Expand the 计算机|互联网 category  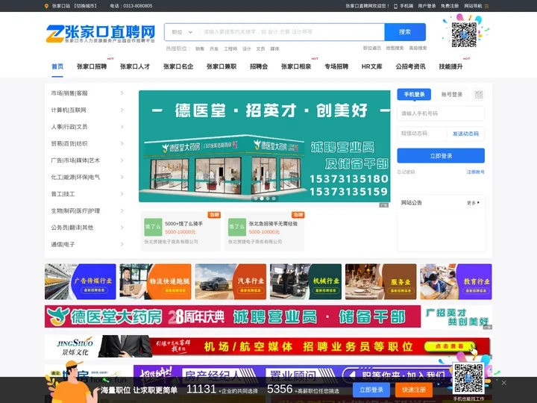[87, 110]
